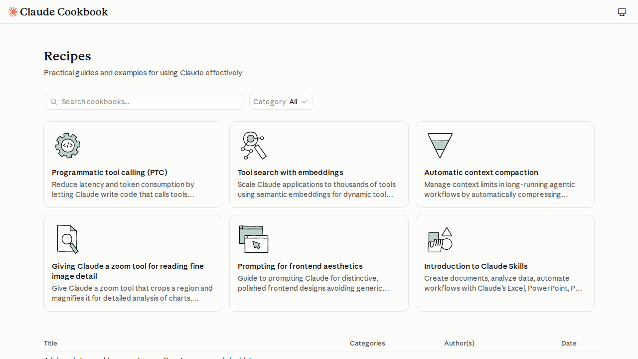Click 'Scale Claude applications to thousands' description
This screenshot has height=359, width=638.
pyautogui.click(x=317, y=189)
